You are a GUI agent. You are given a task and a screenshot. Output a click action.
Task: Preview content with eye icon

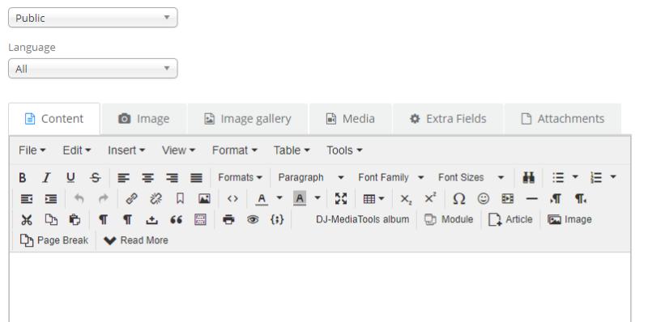click(253, 219)
